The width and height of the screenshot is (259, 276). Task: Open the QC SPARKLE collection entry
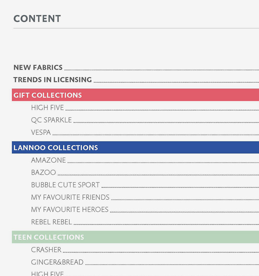pyautogui.click(x=51, y=120)
